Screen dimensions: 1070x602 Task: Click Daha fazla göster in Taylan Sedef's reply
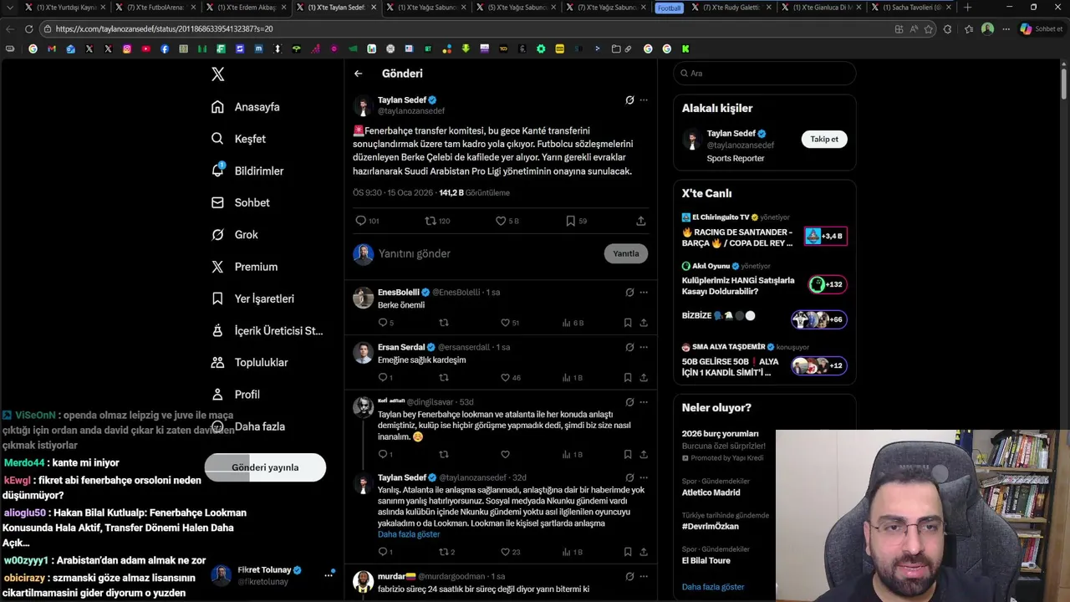[409, 534]
